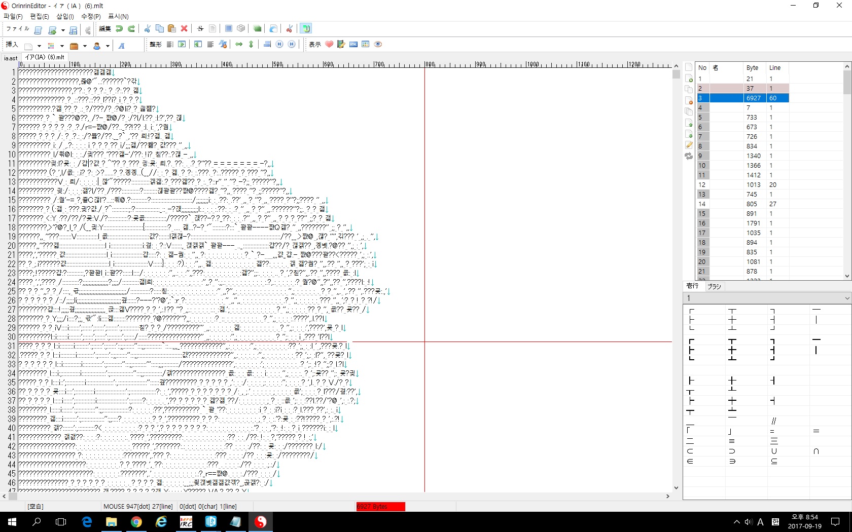Toggle the highlighted green bracket toolbar button
Image resolution: width=852 pixels, height=532 pixels.
click(x=305, y=29)
